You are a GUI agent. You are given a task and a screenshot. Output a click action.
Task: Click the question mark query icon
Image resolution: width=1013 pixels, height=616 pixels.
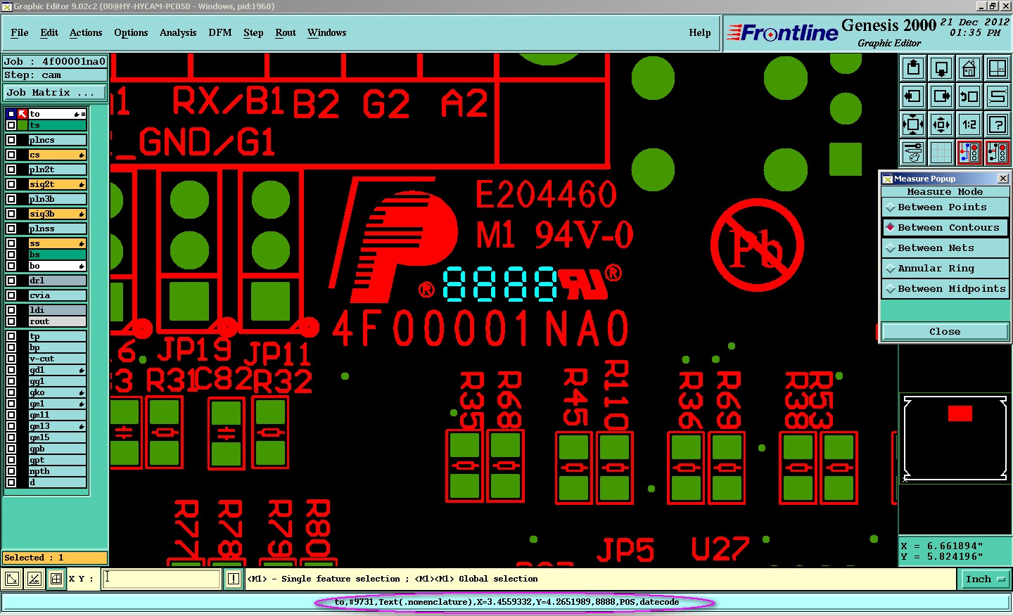pyautogui.click(x=998, y=124)
